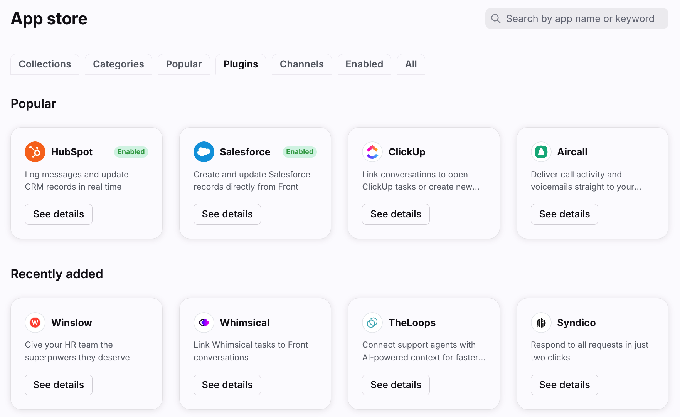Open the Categories tab

[118, 64]
